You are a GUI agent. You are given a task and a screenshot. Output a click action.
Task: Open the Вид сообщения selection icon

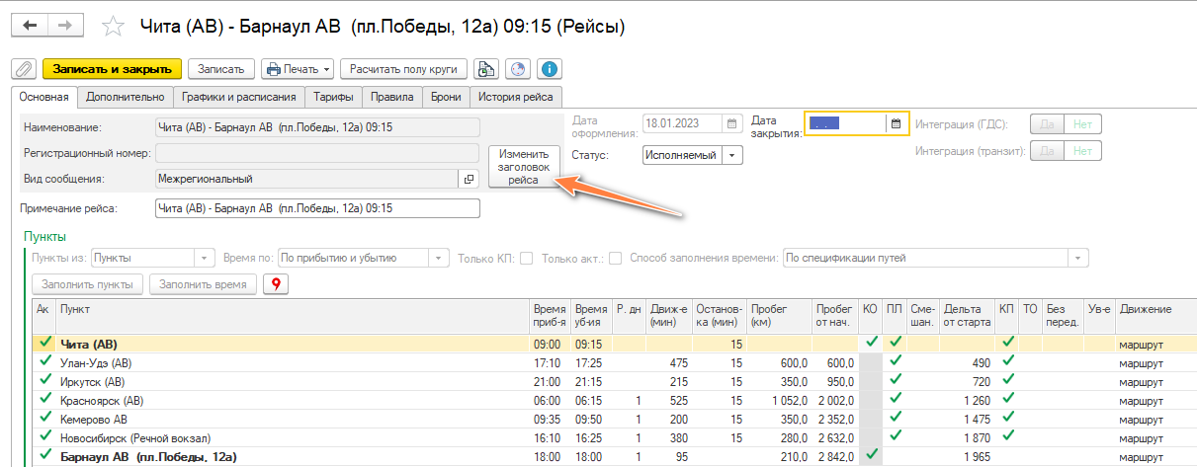pos(470,179)
